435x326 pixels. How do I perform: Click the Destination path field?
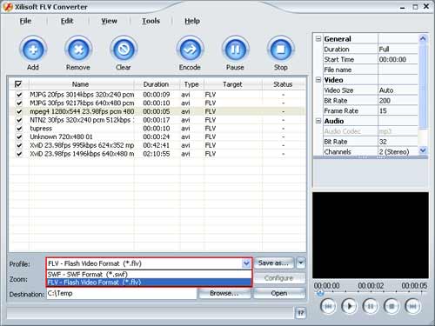(122, 293)
